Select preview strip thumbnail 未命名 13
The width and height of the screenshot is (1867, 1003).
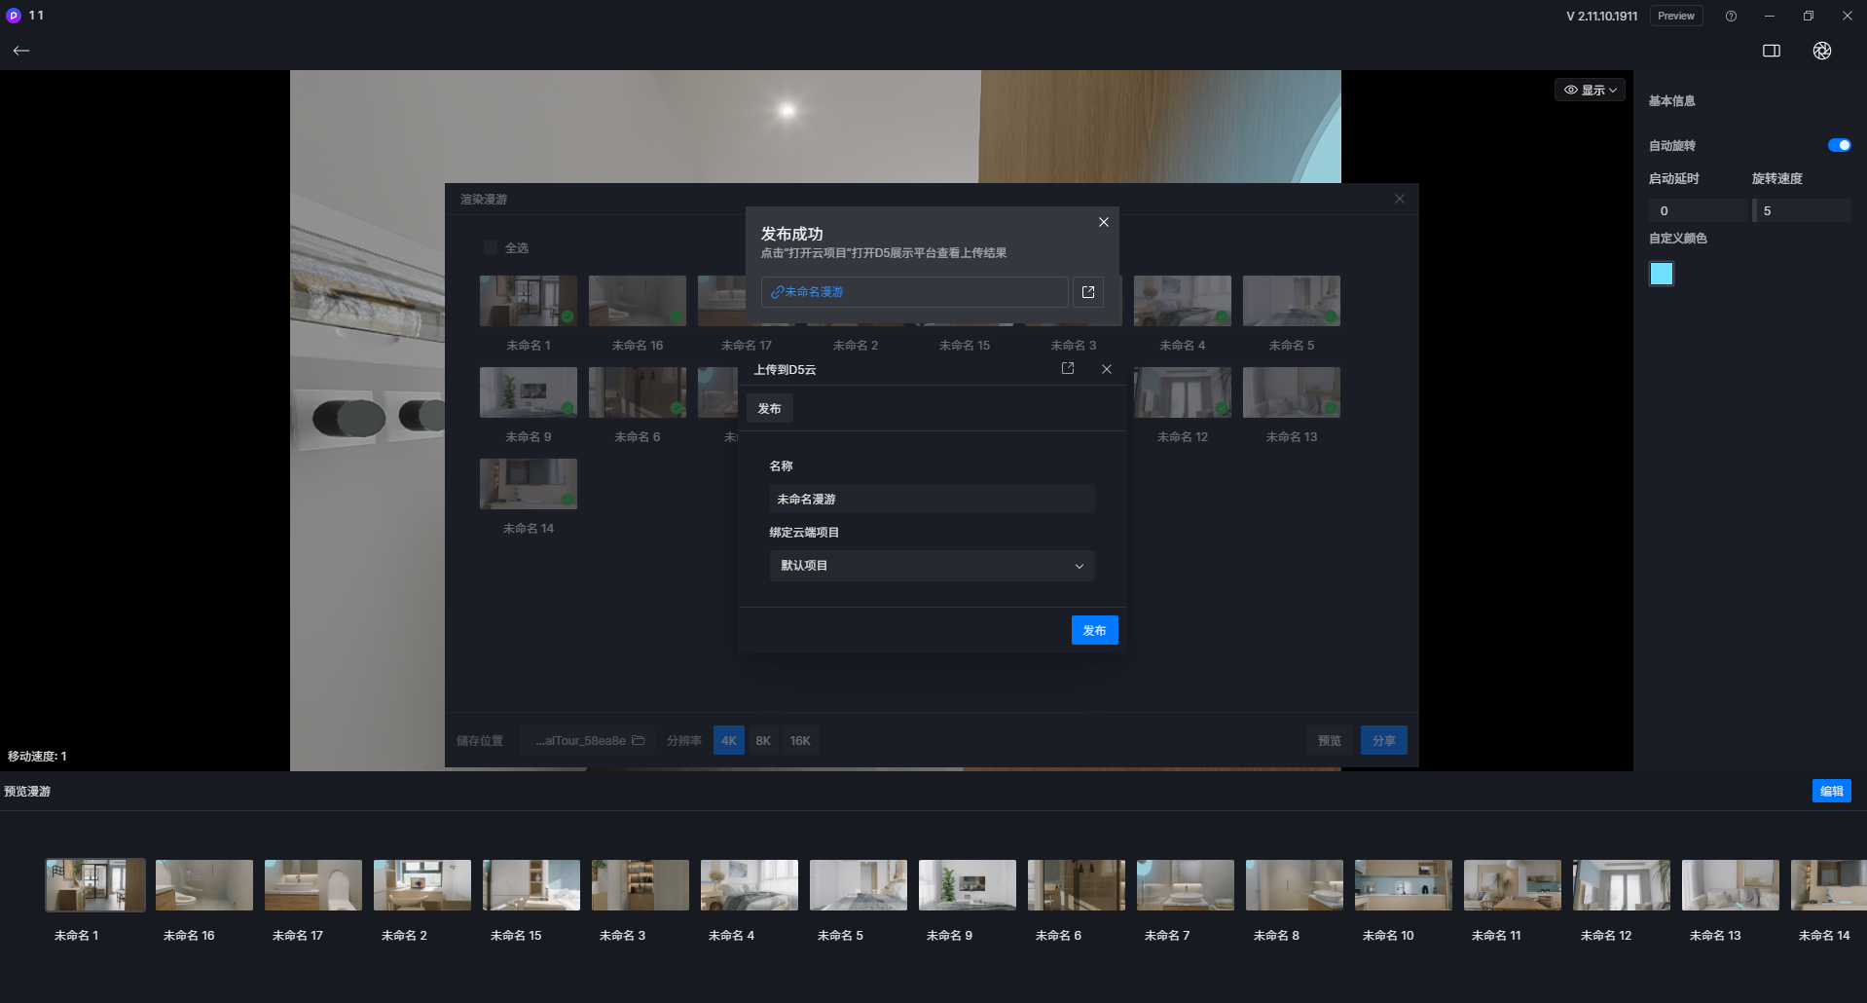(1731, 885)
